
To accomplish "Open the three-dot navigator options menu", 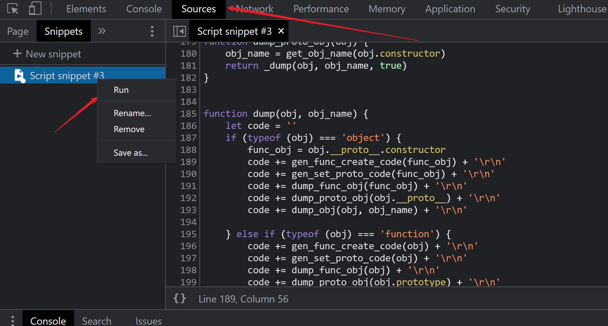I will (x=152, y=31).
